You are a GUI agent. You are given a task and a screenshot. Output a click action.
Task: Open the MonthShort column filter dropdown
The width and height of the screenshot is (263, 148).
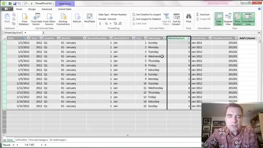133,38
